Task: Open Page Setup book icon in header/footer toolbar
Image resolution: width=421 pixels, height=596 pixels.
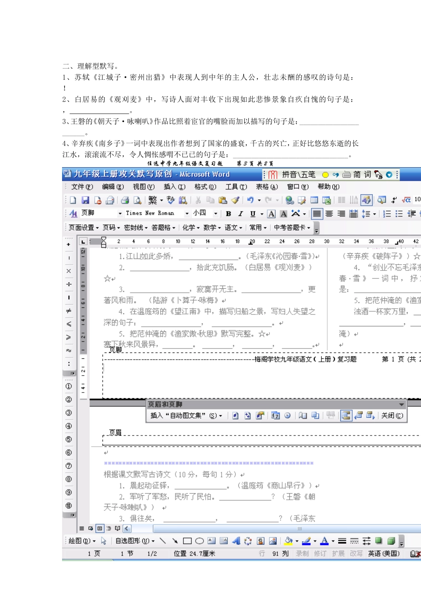Action: tap(303, 416)
